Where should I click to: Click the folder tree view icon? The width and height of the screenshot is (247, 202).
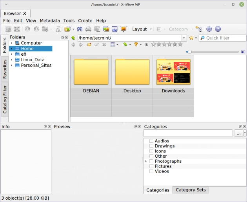pos(198,29)
